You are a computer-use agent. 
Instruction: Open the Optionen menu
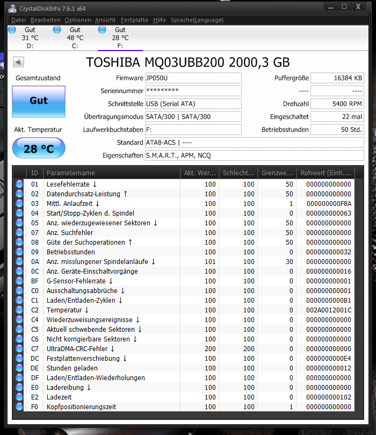pos(78,20)
